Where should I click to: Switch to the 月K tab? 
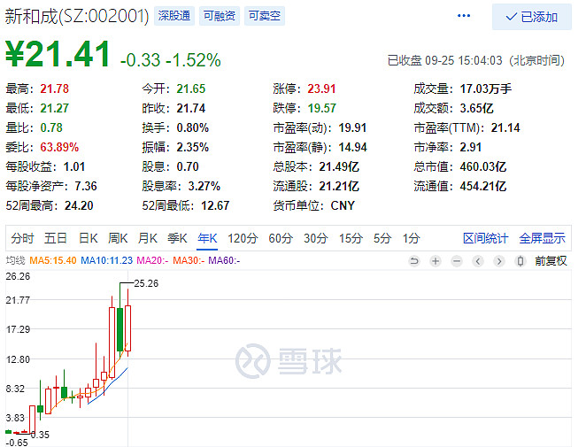pos(148,238)
